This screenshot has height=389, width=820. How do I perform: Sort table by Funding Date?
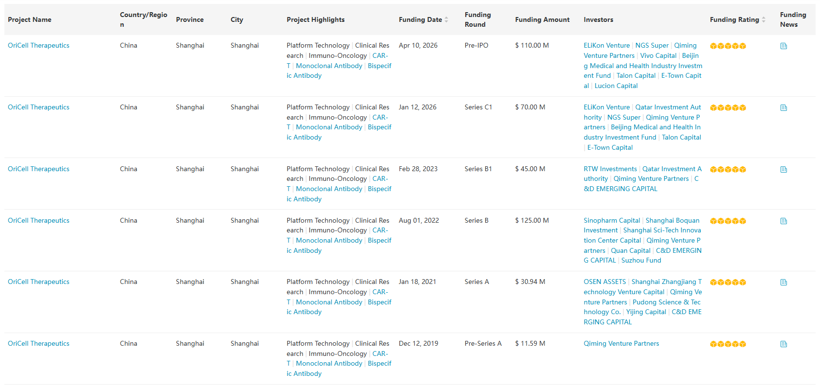pos(446,20)
